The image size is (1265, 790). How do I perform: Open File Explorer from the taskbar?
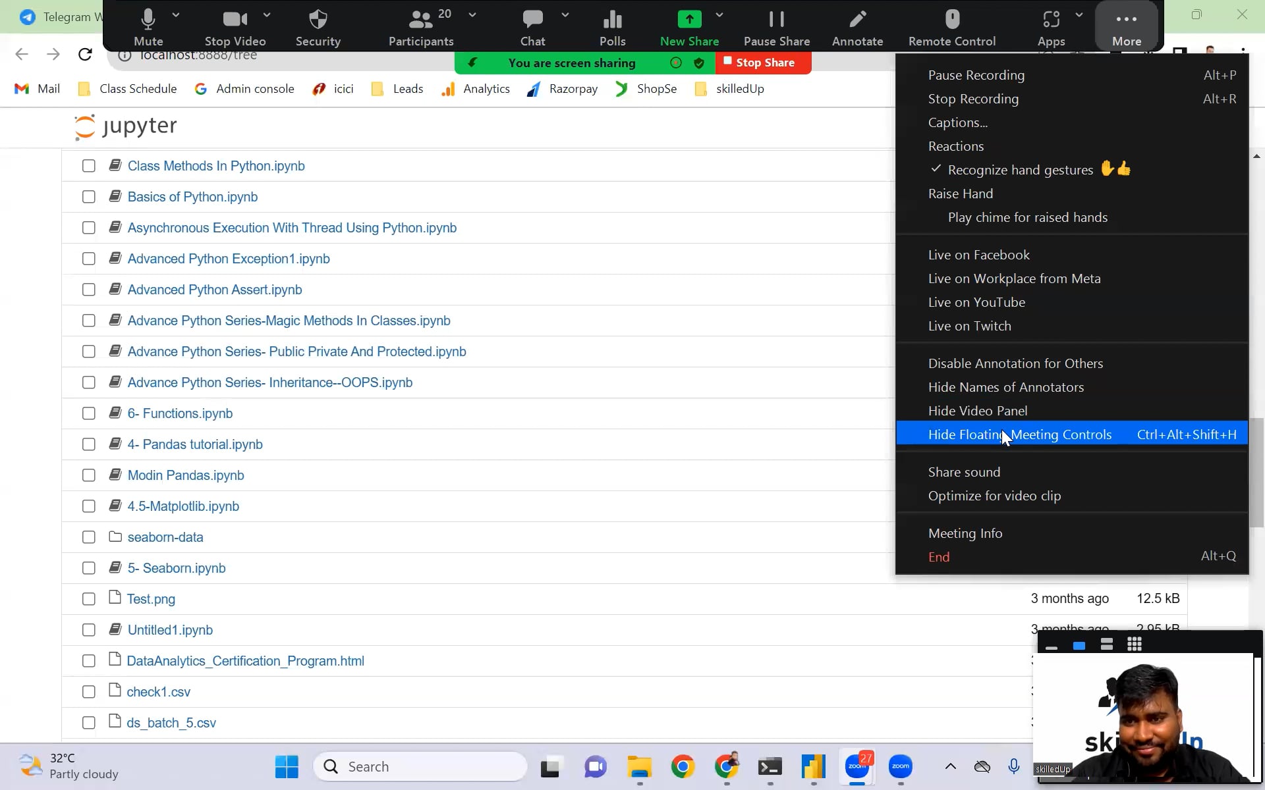click(x=639, y=767)
